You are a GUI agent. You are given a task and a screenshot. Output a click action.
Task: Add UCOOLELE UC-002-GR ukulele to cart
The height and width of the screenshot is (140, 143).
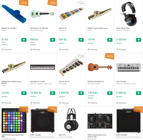click(53, 40)
